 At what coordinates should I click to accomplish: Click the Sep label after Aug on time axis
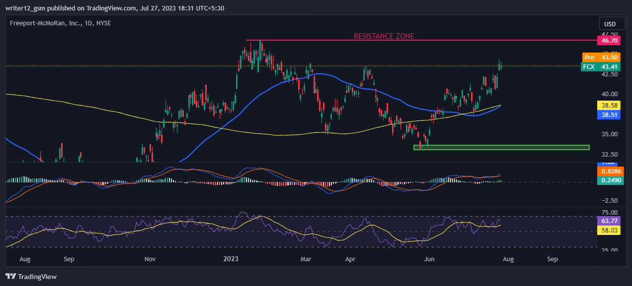pyautogui.click(x=553, y=259)
